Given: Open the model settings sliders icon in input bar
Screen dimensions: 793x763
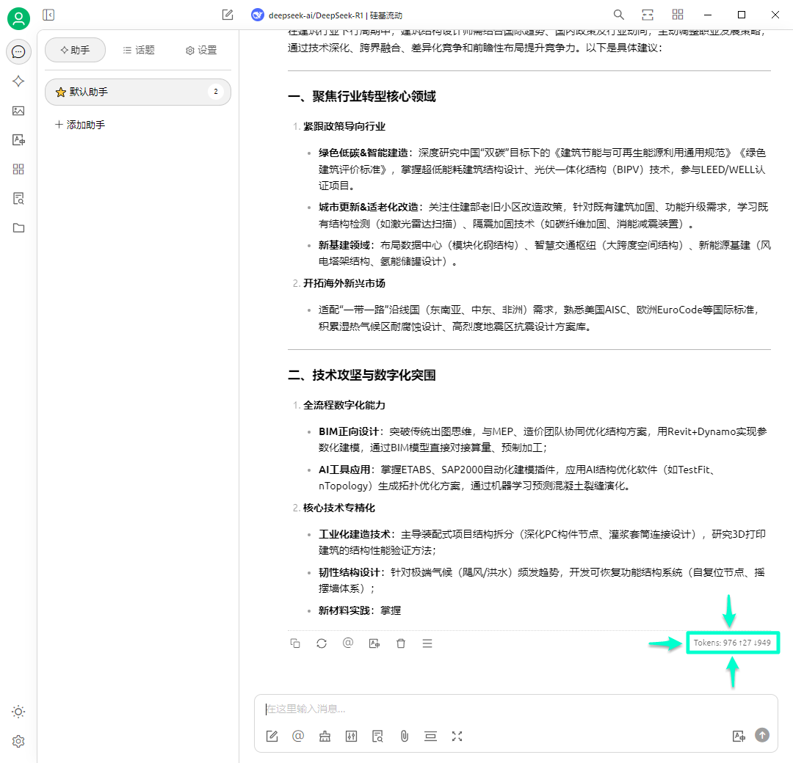Looking at the screenshot, I should (351, 736).
